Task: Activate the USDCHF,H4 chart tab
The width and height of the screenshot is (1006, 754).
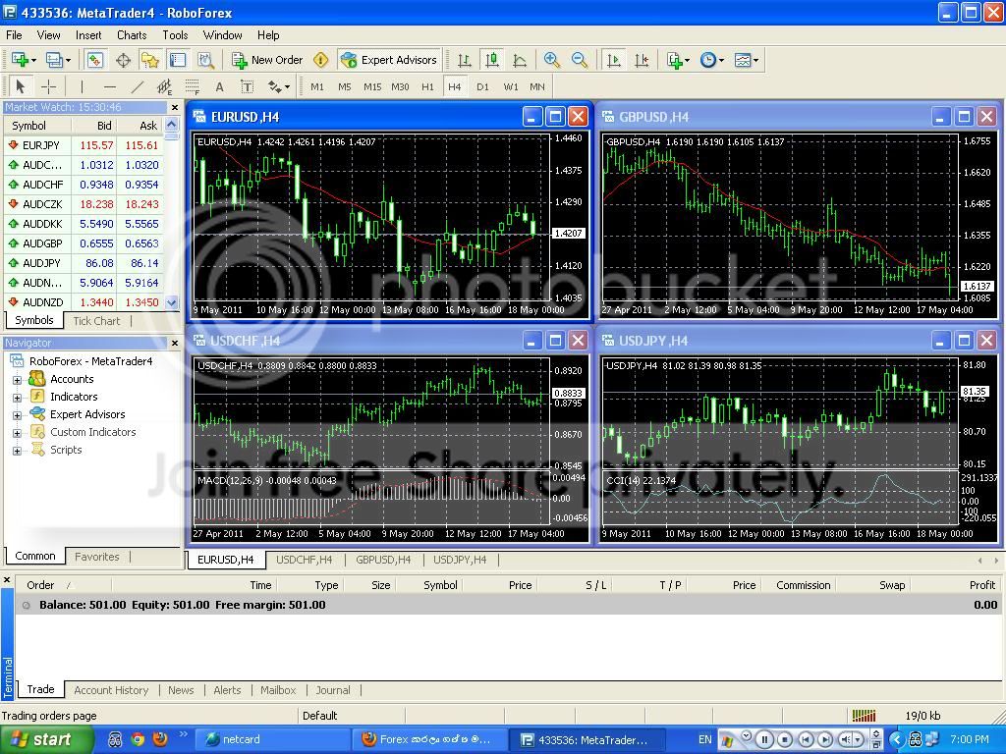Action: 305,560
